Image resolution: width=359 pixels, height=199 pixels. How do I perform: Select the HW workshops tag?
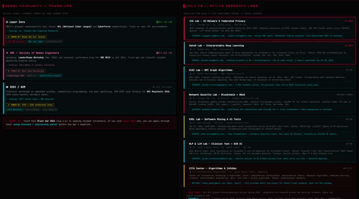pyautogui.click(x=33, y=110)
